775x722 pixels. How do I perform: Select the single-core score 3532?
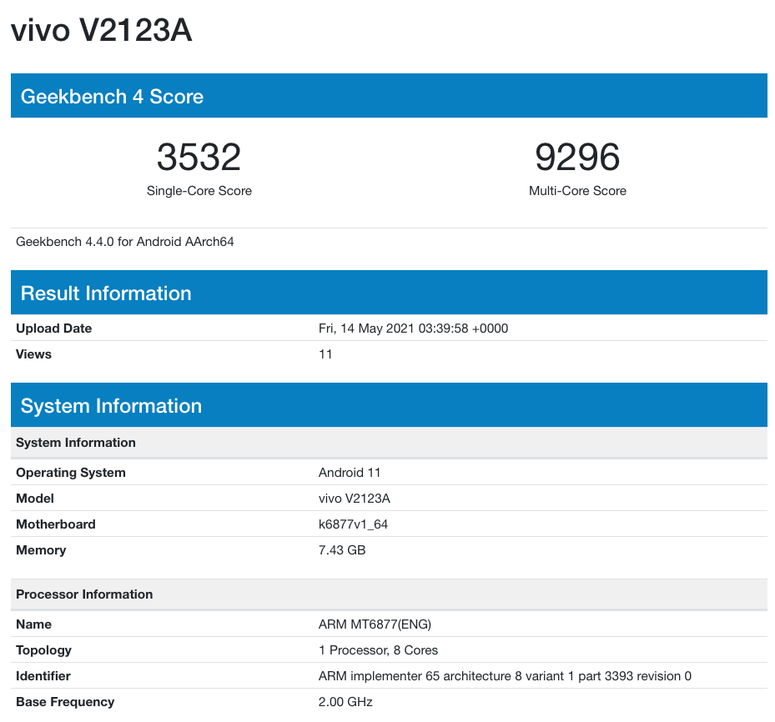coord(199,157)
